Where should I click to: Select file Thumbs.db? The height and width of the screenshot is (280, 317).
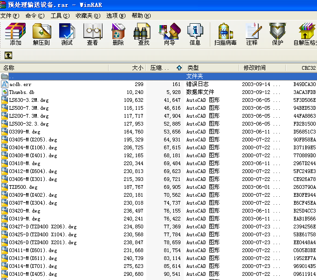(x=21, y=92)
